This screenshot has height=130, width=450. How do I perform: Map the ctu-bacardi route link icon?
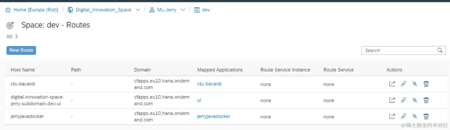403,84
